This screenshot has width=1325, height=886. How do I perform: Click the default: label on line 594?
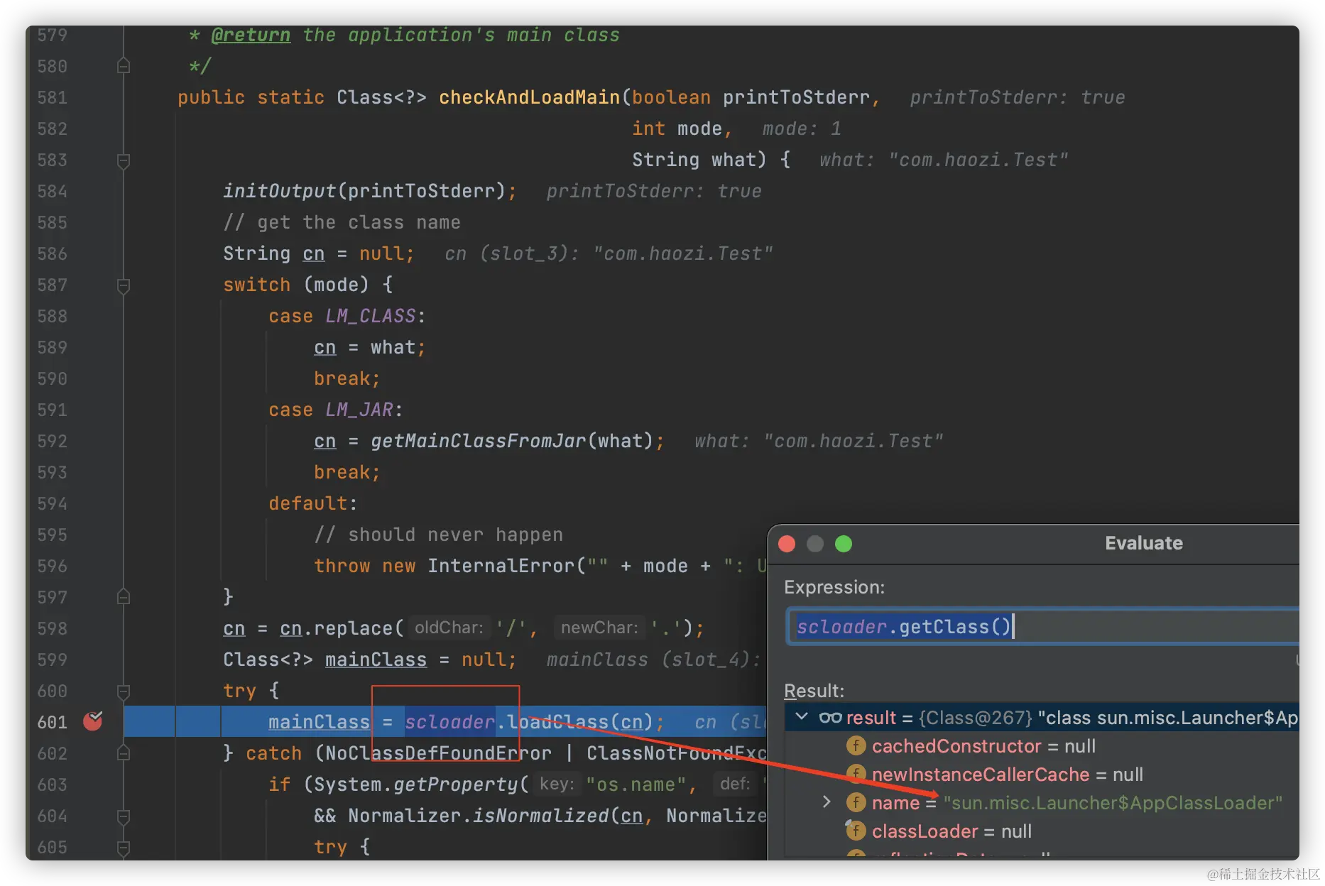pyautogui.click(x=313, y=503)
